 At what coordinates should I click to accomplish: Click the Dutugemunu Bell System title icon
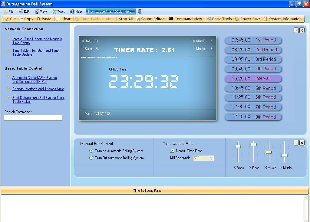click(3, 4)
